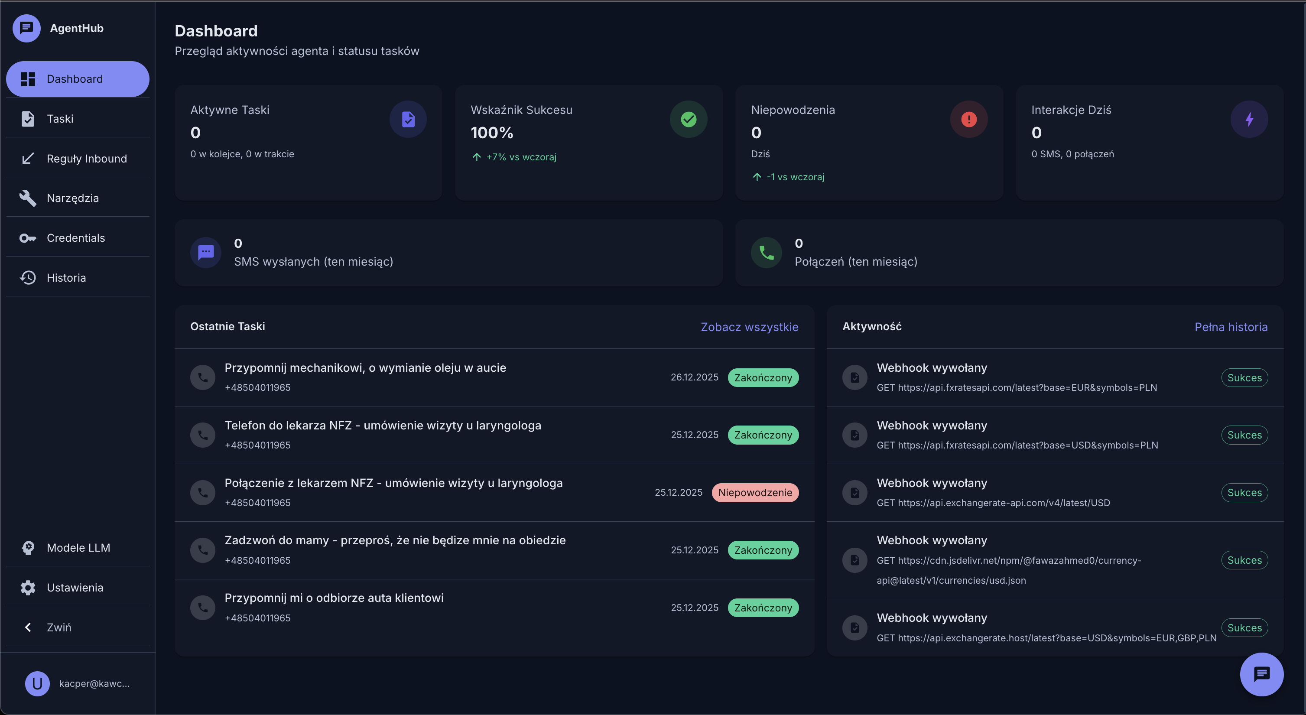
Task: Open task Połączenie z lekarzem NFZ
Action: coord(494,492)
